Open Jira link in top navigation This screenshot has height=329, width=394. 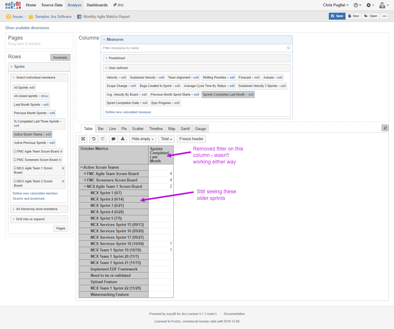pyautogui.click(x=118, y=5)
